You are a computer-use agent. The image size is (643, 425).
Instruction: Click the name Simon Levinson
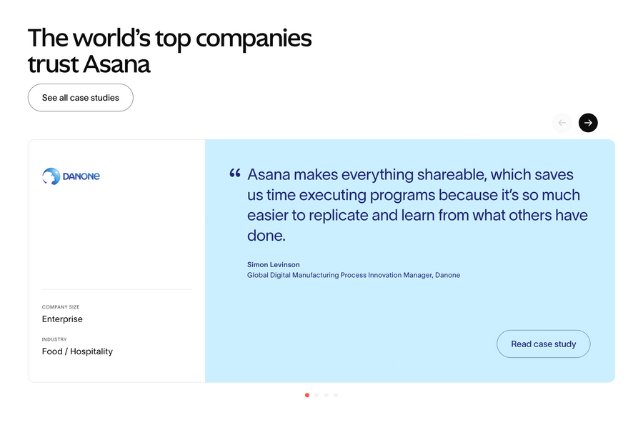tap(274, 264)
